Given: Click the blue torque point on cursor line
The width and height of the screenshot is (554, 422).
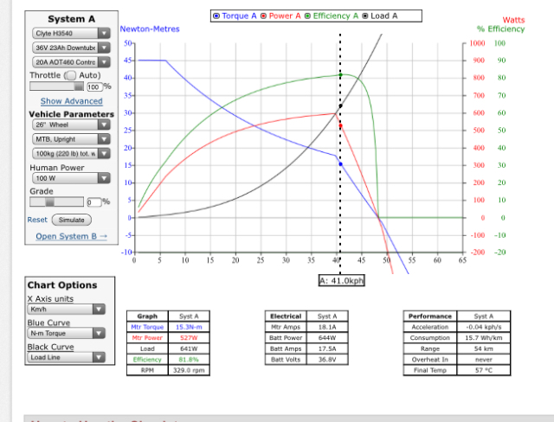Looking at the screenshot, I should (x=340, y=163).
